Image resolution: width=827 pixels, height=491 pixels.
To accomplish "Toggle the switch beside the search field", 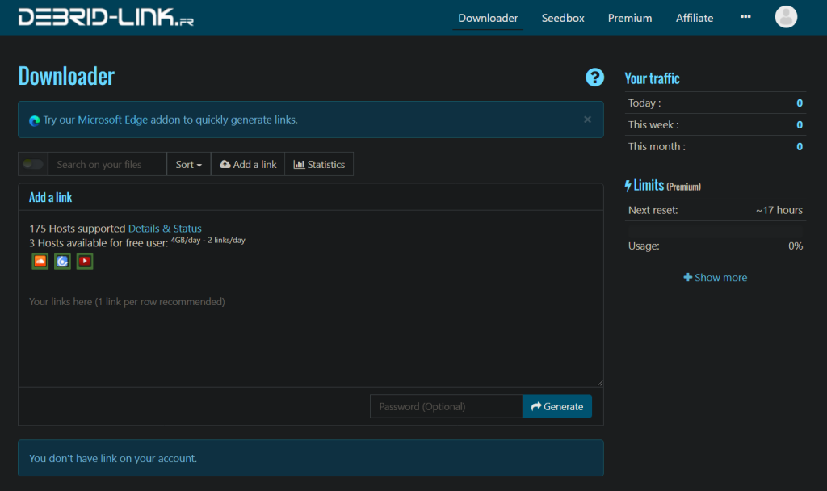I will [32, 164].
